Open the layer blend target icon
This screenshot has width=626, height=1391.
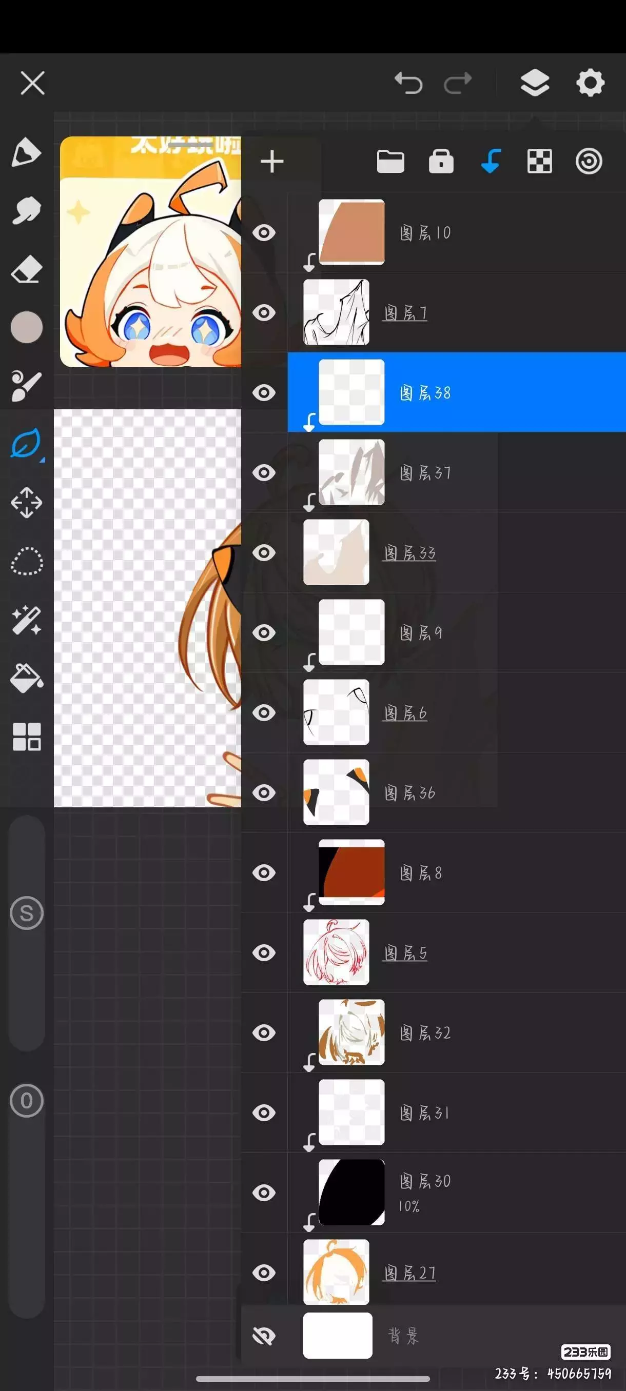589,162
